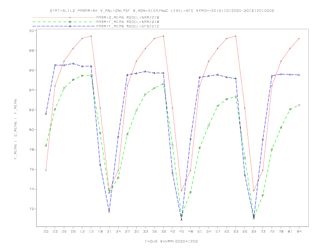Click y-axis tick label 84
326x252 pixels.
pyautogui.click(x=32, y=90)
